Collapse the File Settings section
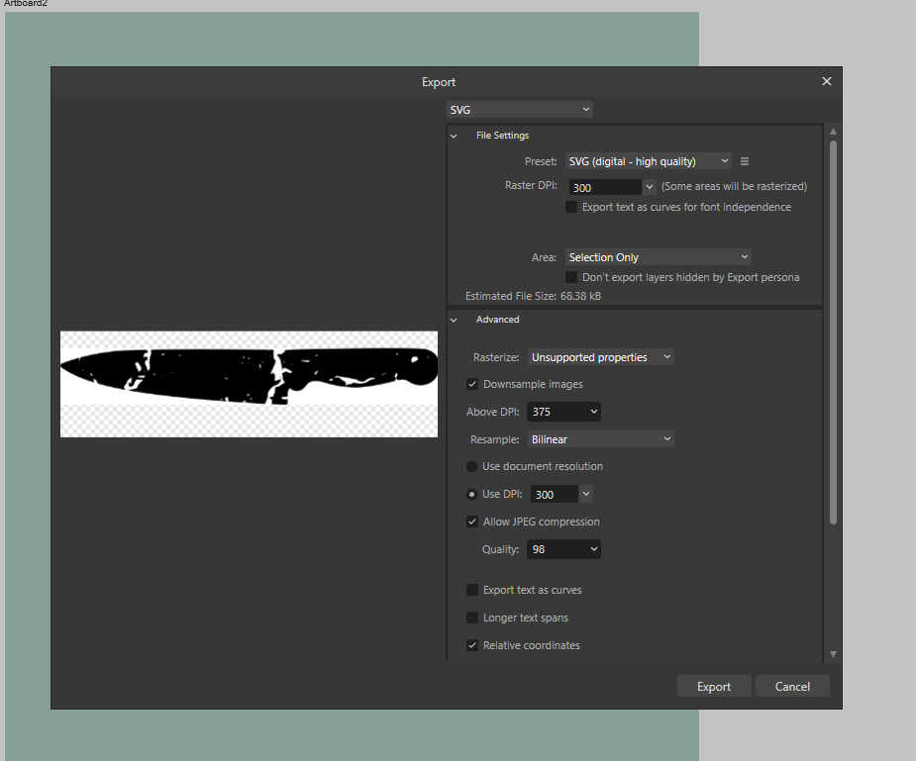The image size is (916, 761). [454, 136]
